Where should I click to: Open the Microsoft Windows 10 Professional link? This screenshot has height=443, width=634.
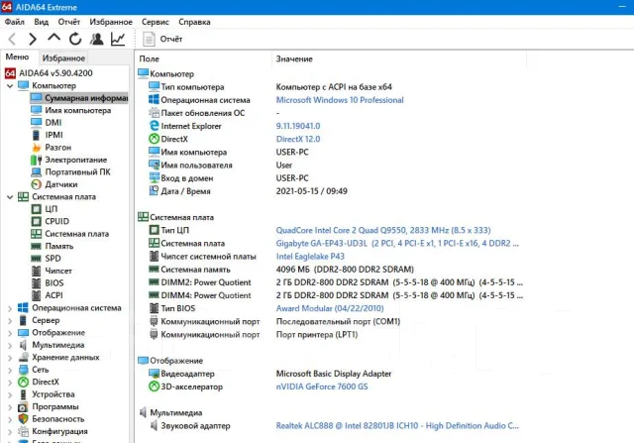tap(340, 100)
